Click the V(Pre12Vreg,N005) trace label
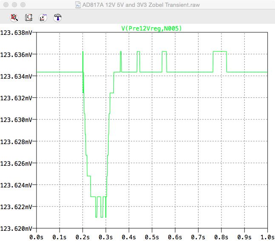This screenshot has width=275, height=241. click(x=152, y=28)
